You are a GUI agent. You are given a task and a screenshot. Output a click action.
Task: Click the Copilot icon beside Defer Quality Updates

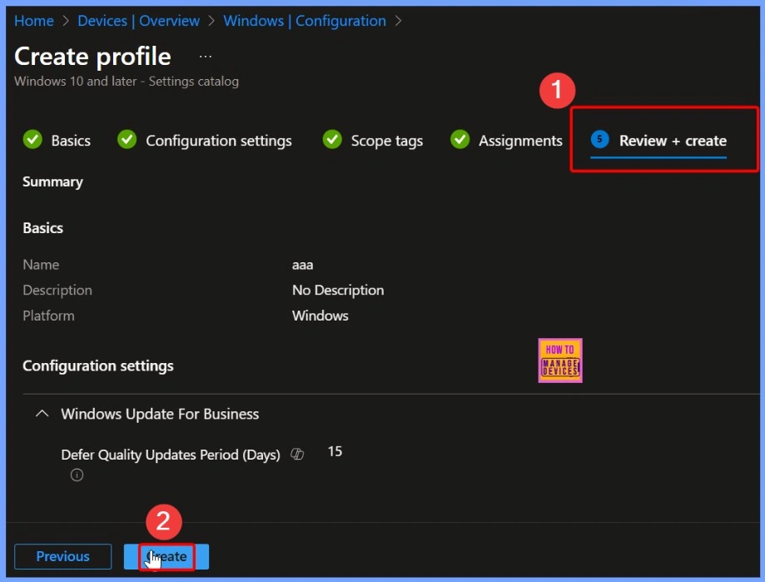[x=297, y=455]
